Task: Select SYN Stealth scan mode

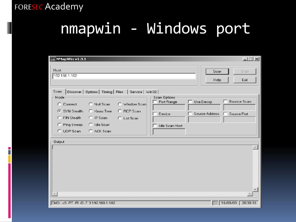Action: [60, 111]
